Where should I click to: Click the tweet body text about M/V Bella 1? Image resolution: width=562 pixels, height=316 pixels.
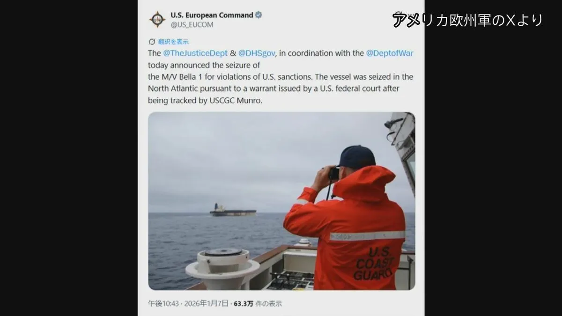click(x=281, y=76)
